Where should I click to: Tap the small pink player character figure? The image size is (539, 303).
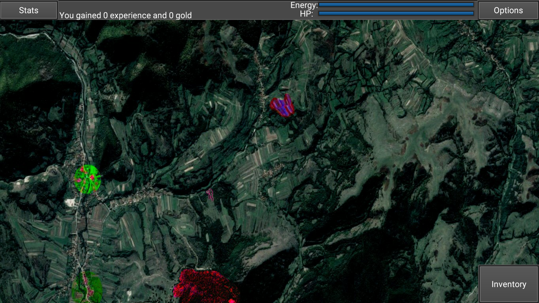tap(210, 194)
